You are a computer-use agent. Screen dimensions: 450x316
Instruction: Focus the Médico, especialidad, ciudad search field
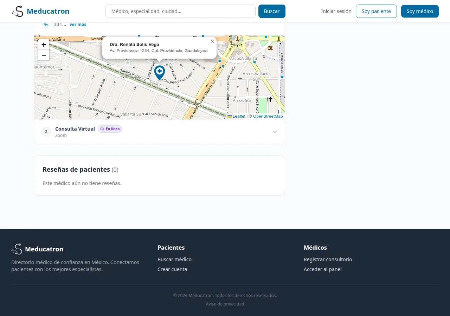click(x=180, y=11)
